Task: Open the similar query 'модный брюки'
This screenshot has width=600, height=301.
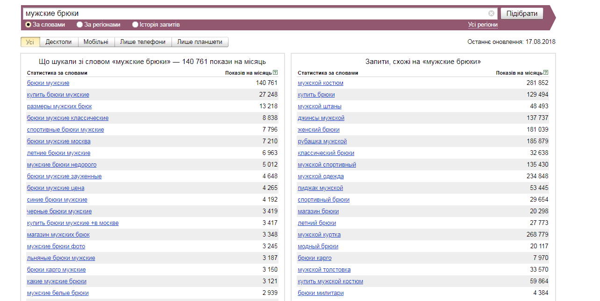Action: coord(318,246)
